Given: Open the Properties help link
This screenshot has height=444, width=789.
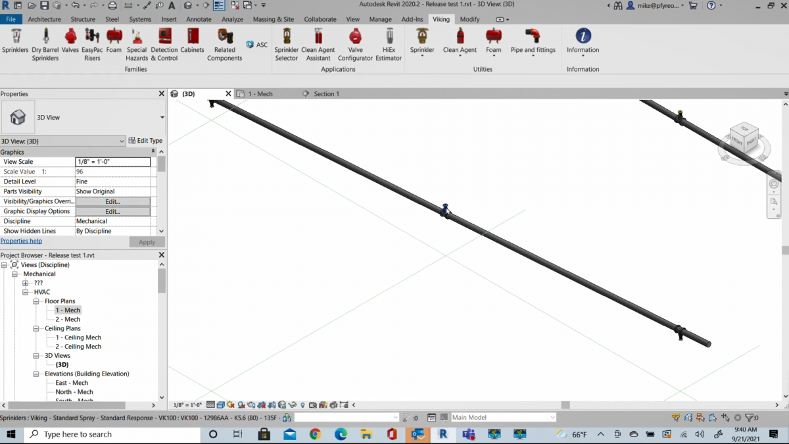Looking at the screenshot, I should (x=22, y=241).
